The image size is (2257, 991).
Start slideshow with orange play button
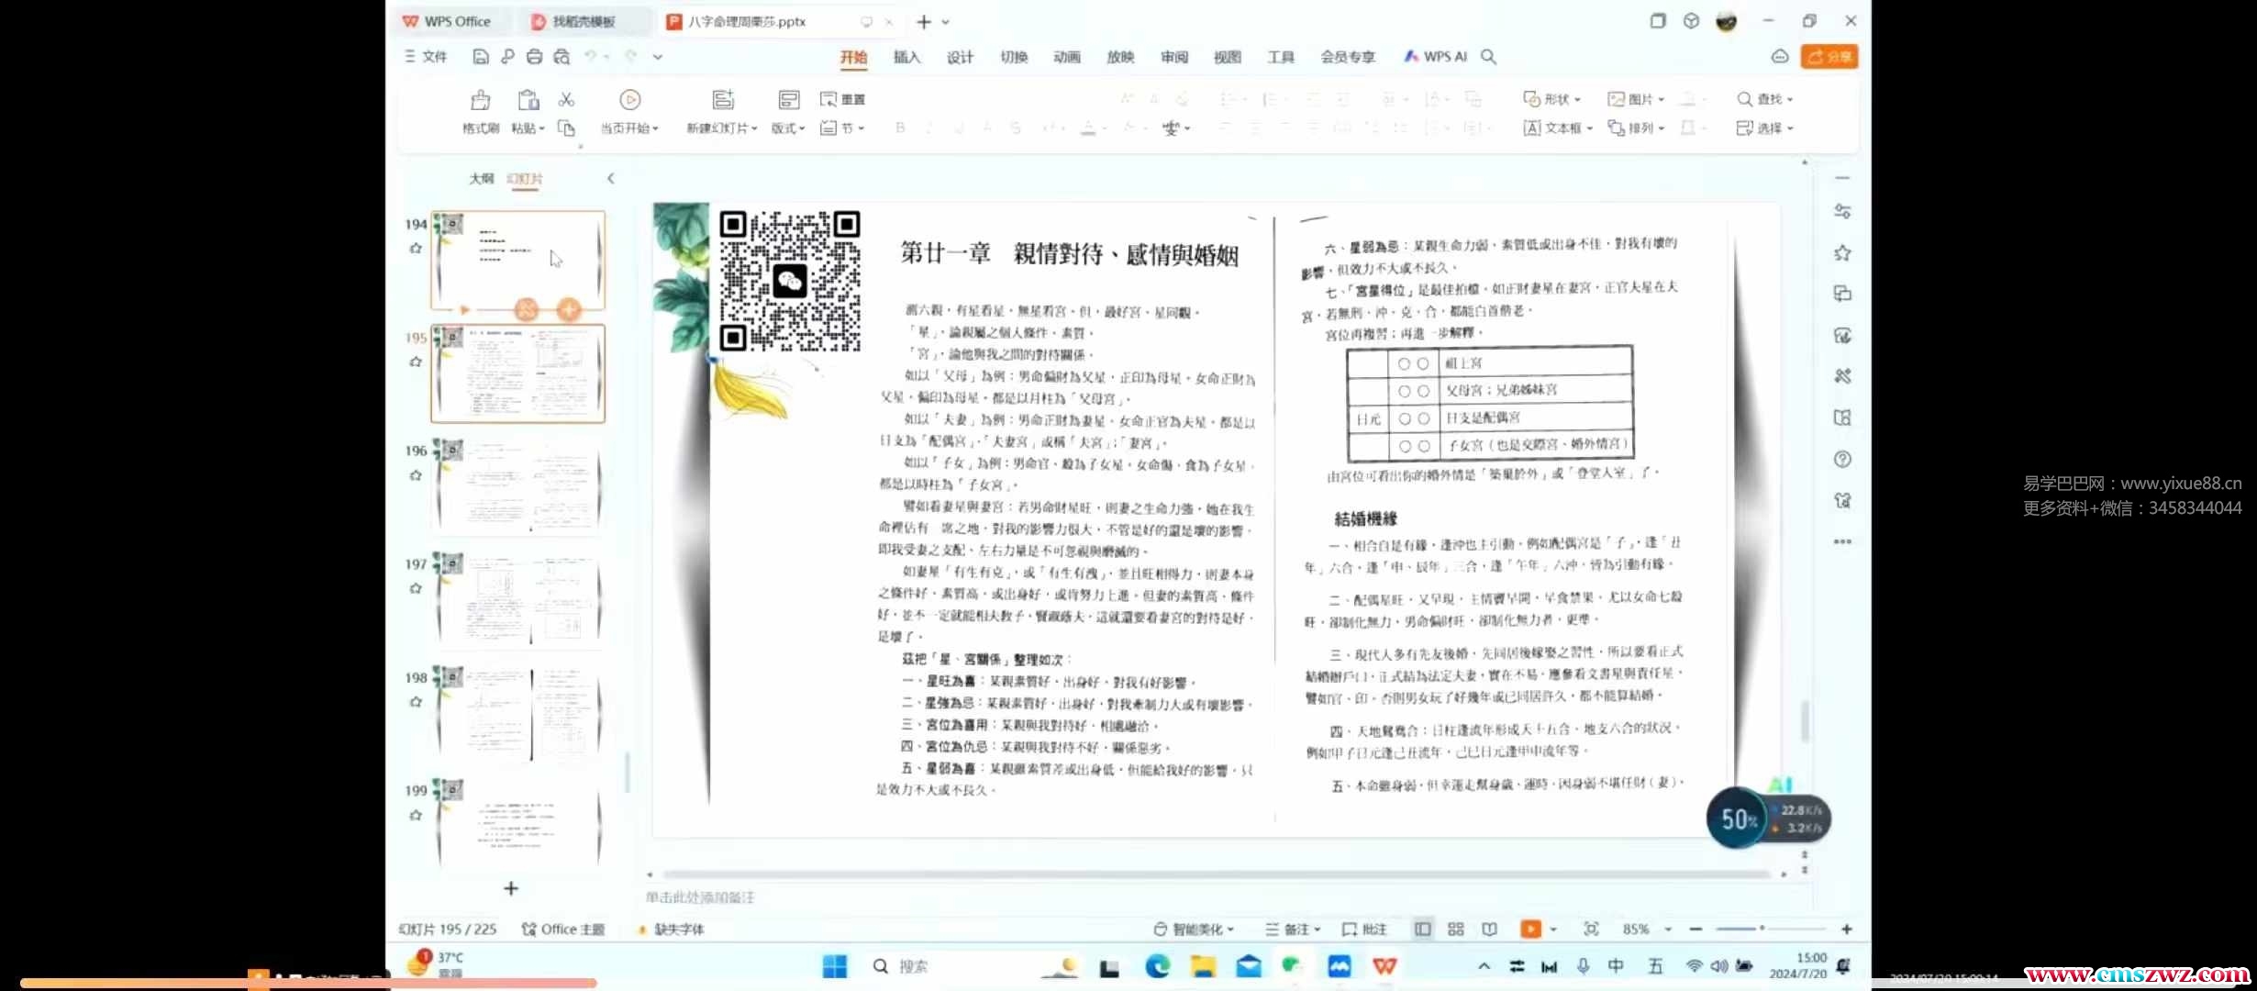click(1530, 930)
